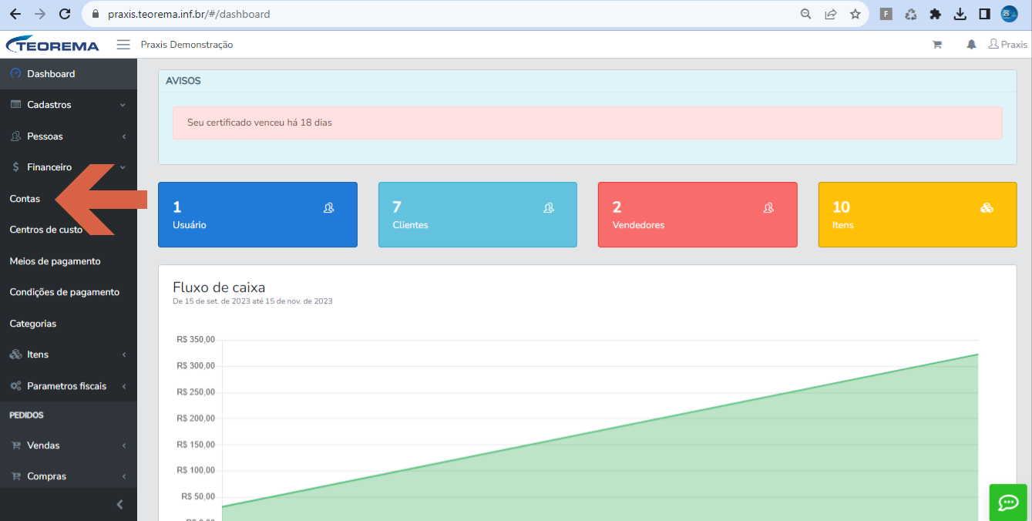Click the chart date range subtitle
The height and width of the screenshot is (521, 1032).
point(253,301)
